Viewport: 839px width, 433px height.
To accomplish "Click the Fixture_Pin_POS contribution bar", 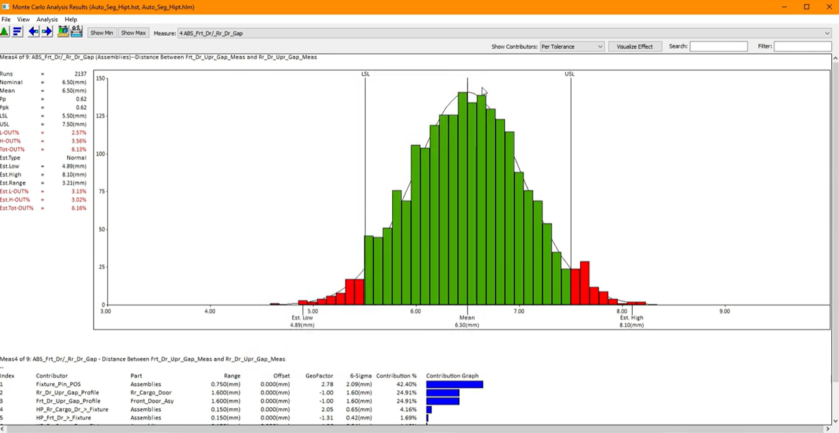I will click(454, 384).
